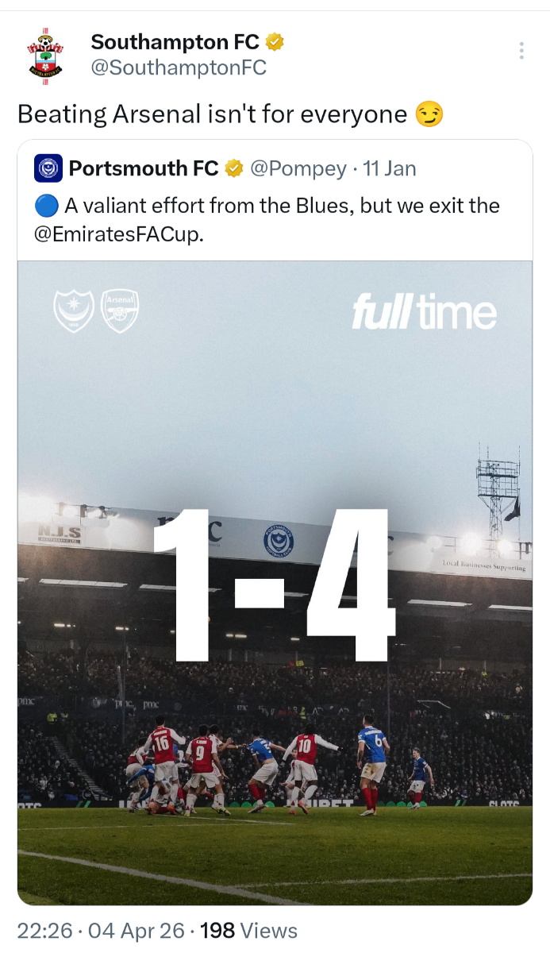Viewport: 550px width, 953px height.
Task: Open the @SouthamptonFC handle
Action: pos(179,68)
